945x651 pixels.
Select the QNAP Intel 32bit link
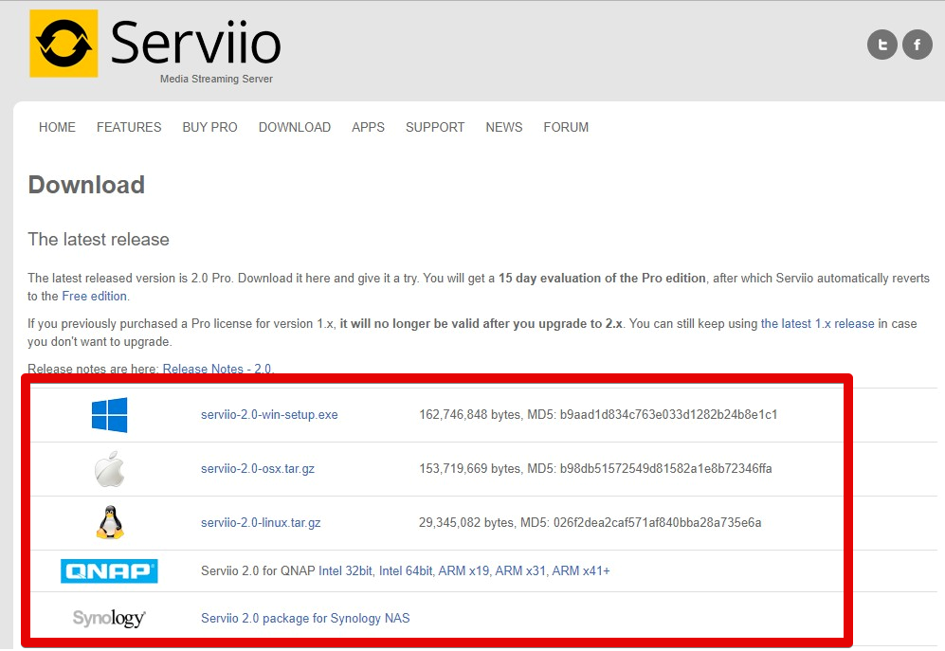pyautogui.click(x=345, y=570)
